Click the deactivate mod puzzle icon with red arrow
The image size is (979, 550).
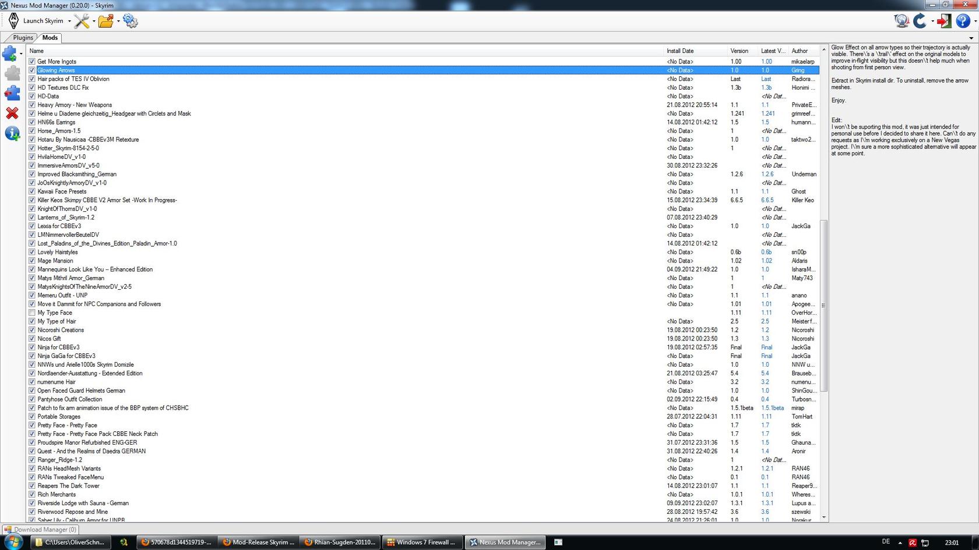click(x=12, y=93)
